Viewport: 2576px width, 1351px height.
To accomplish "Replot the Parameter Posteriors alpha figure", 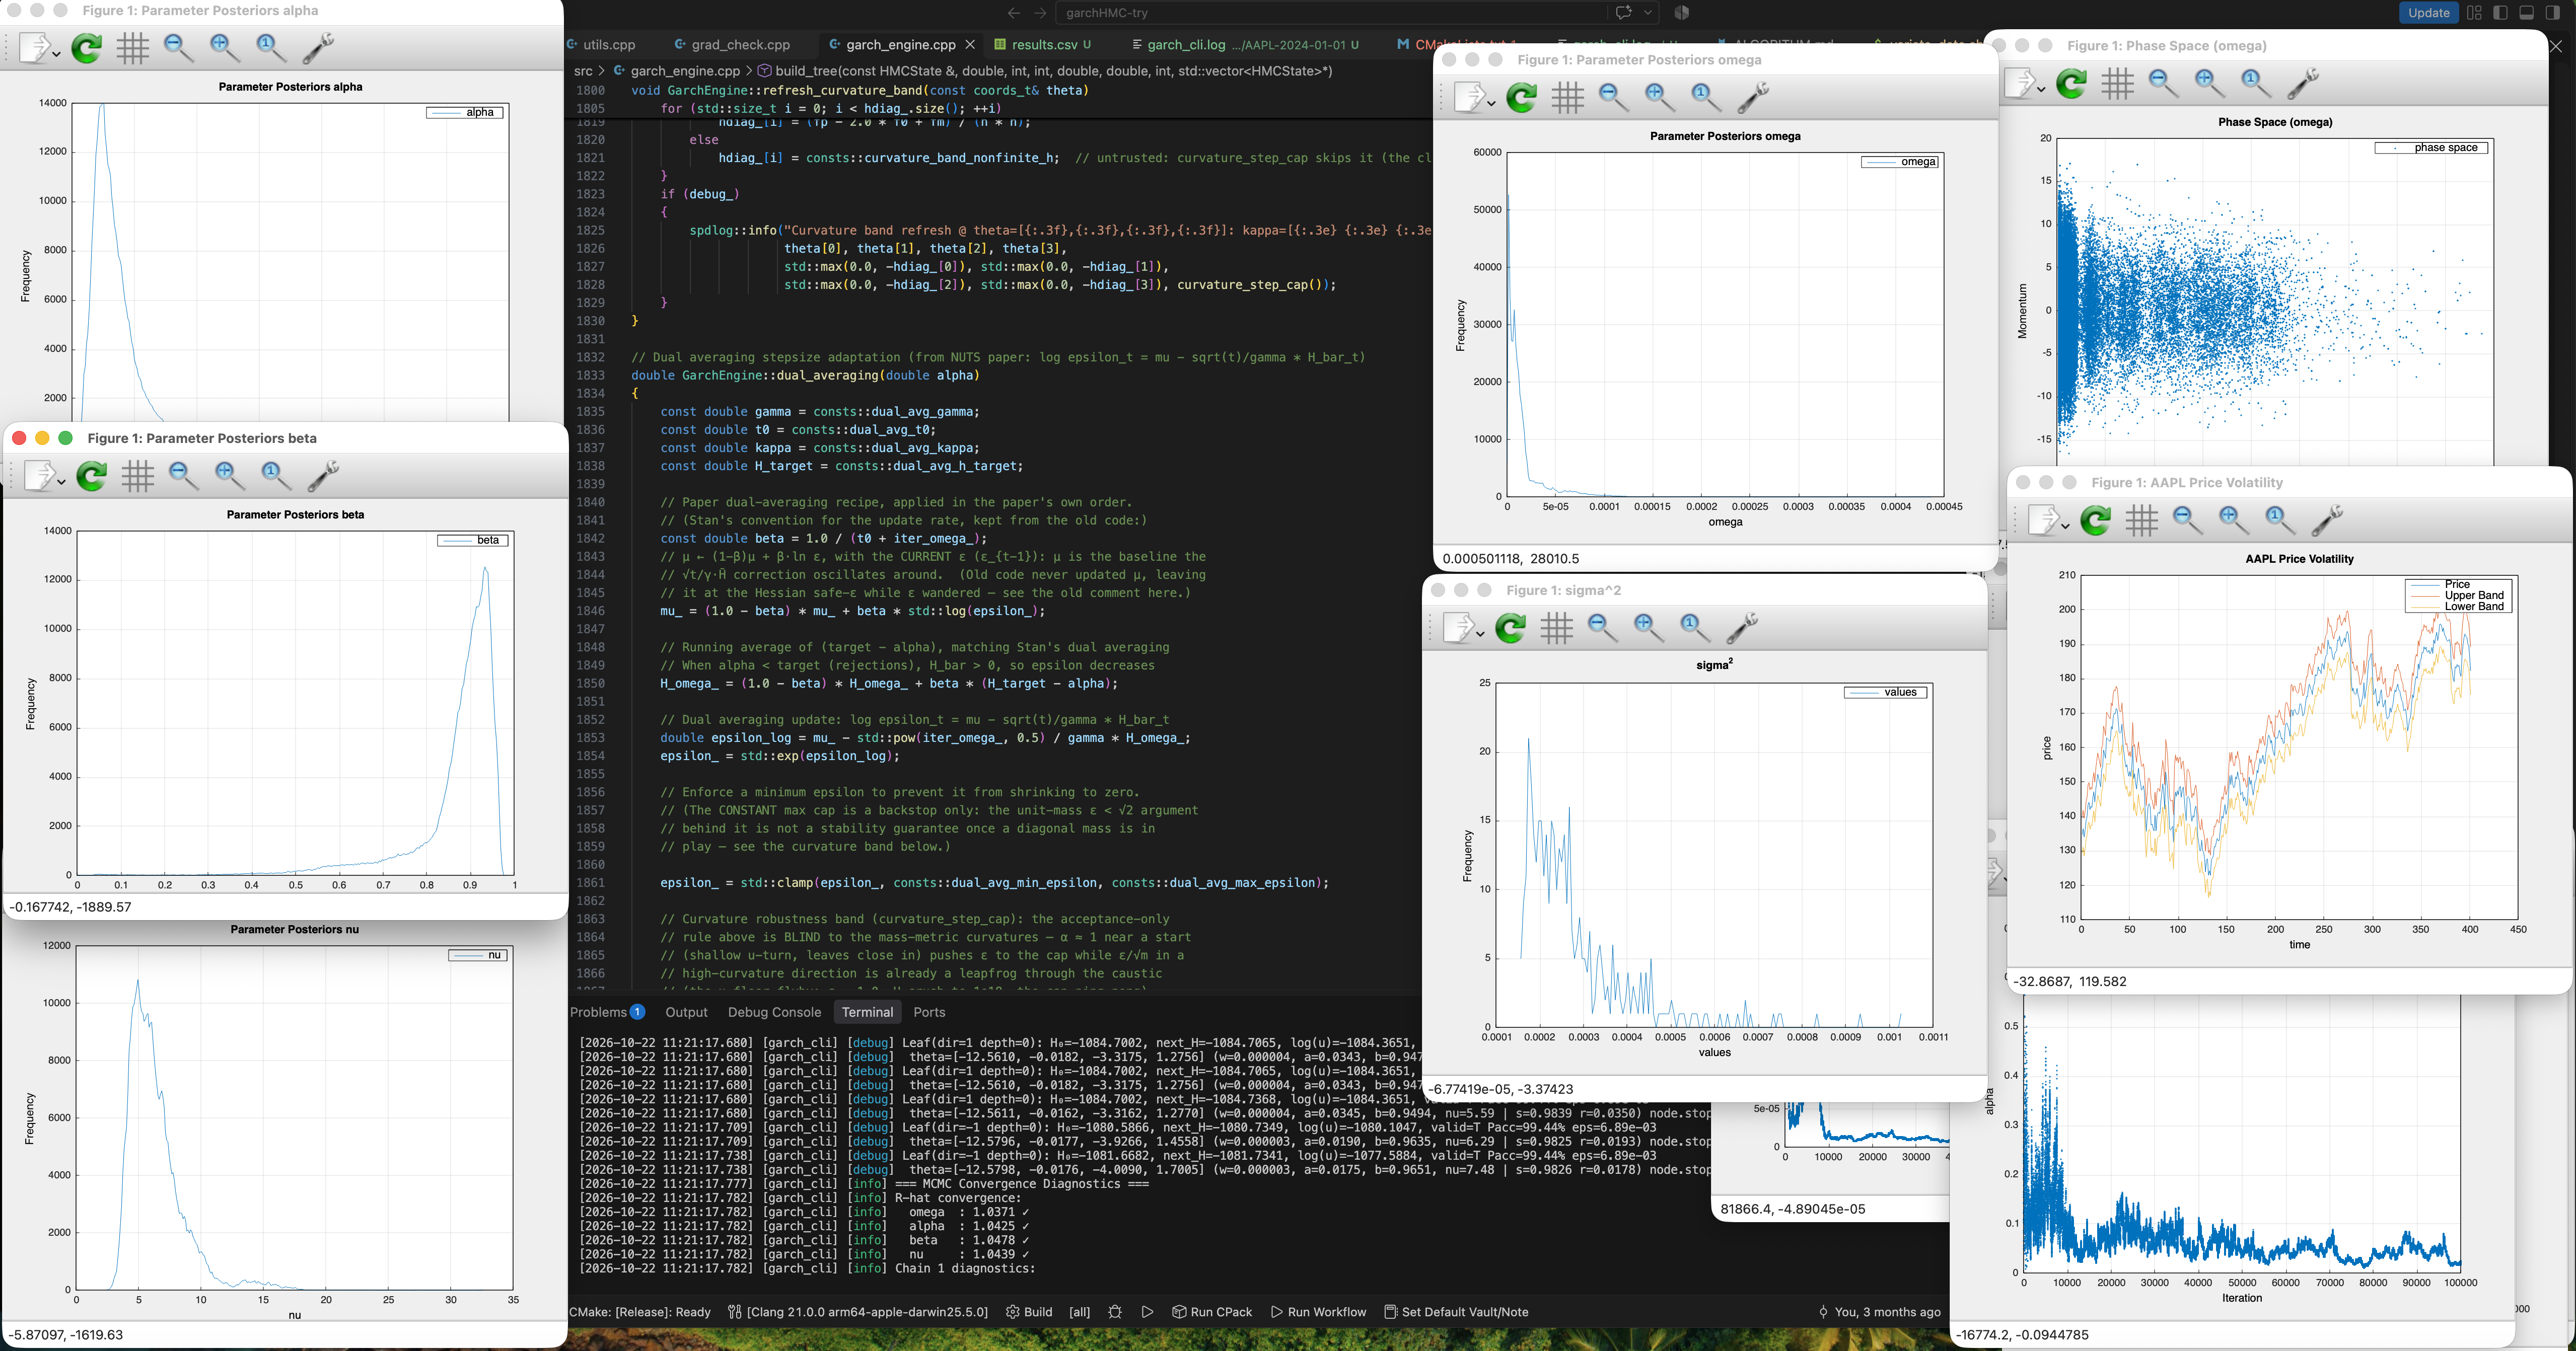I will point(87,47).
